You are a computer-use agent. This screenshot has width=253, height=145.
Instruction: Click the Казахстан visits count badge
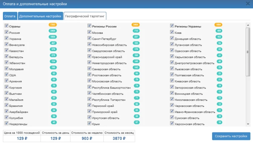53,49
